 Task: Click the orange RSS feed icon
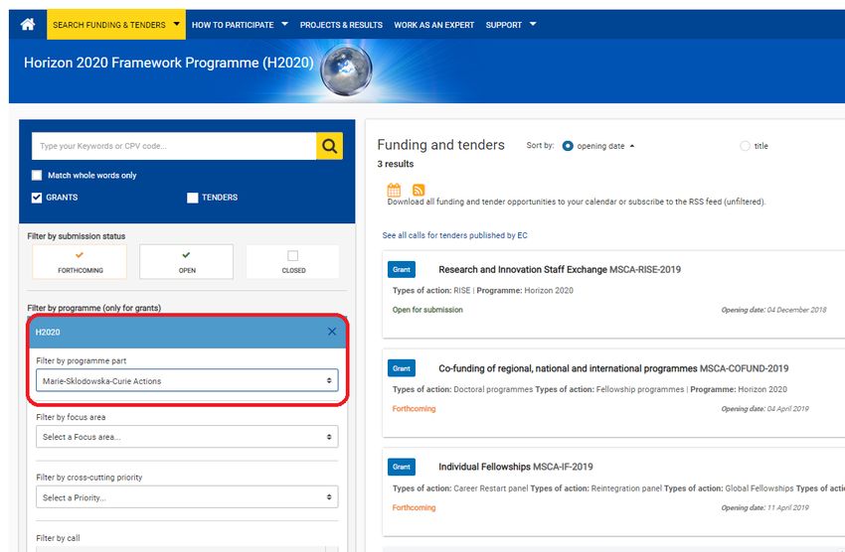click(x=419, y=190)
